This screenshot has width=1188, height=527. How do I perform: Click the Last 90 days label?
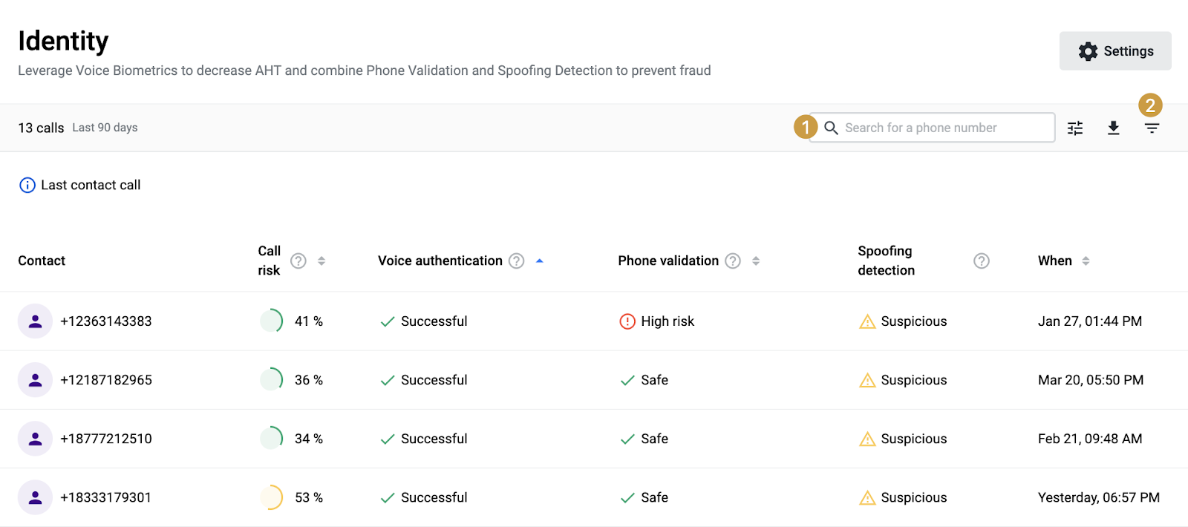pyautogui.click(x=105, y=128)
